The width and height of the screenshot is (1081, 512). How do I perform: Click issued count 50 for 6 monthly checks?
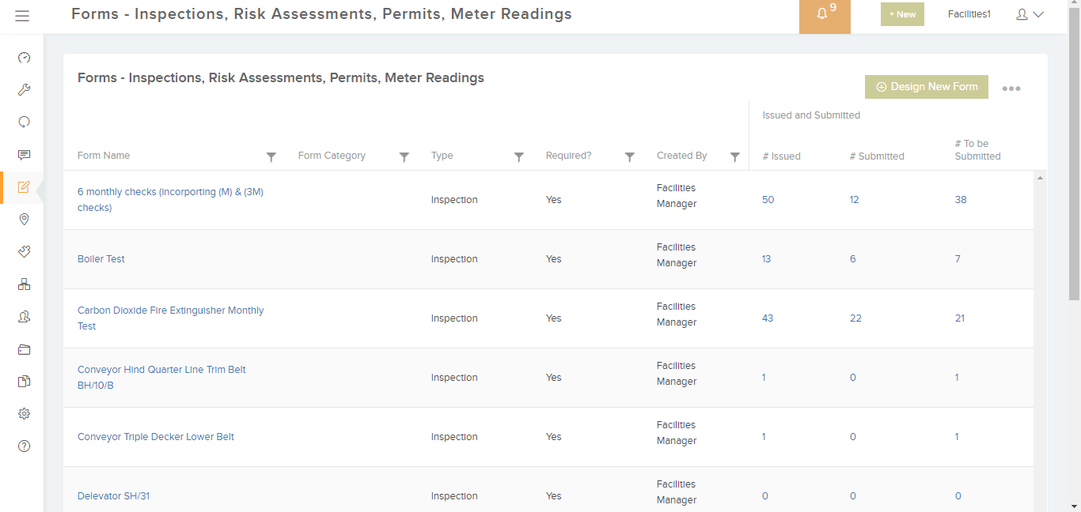click(x=768, y=200)
